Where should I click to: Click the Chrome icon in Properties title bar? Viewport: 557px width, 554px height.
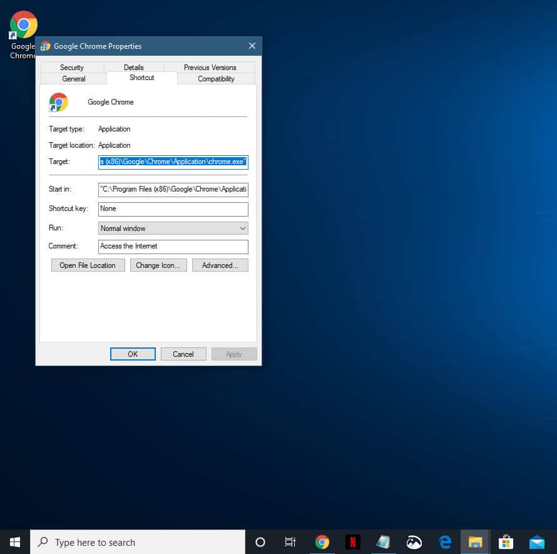[46, 46]
